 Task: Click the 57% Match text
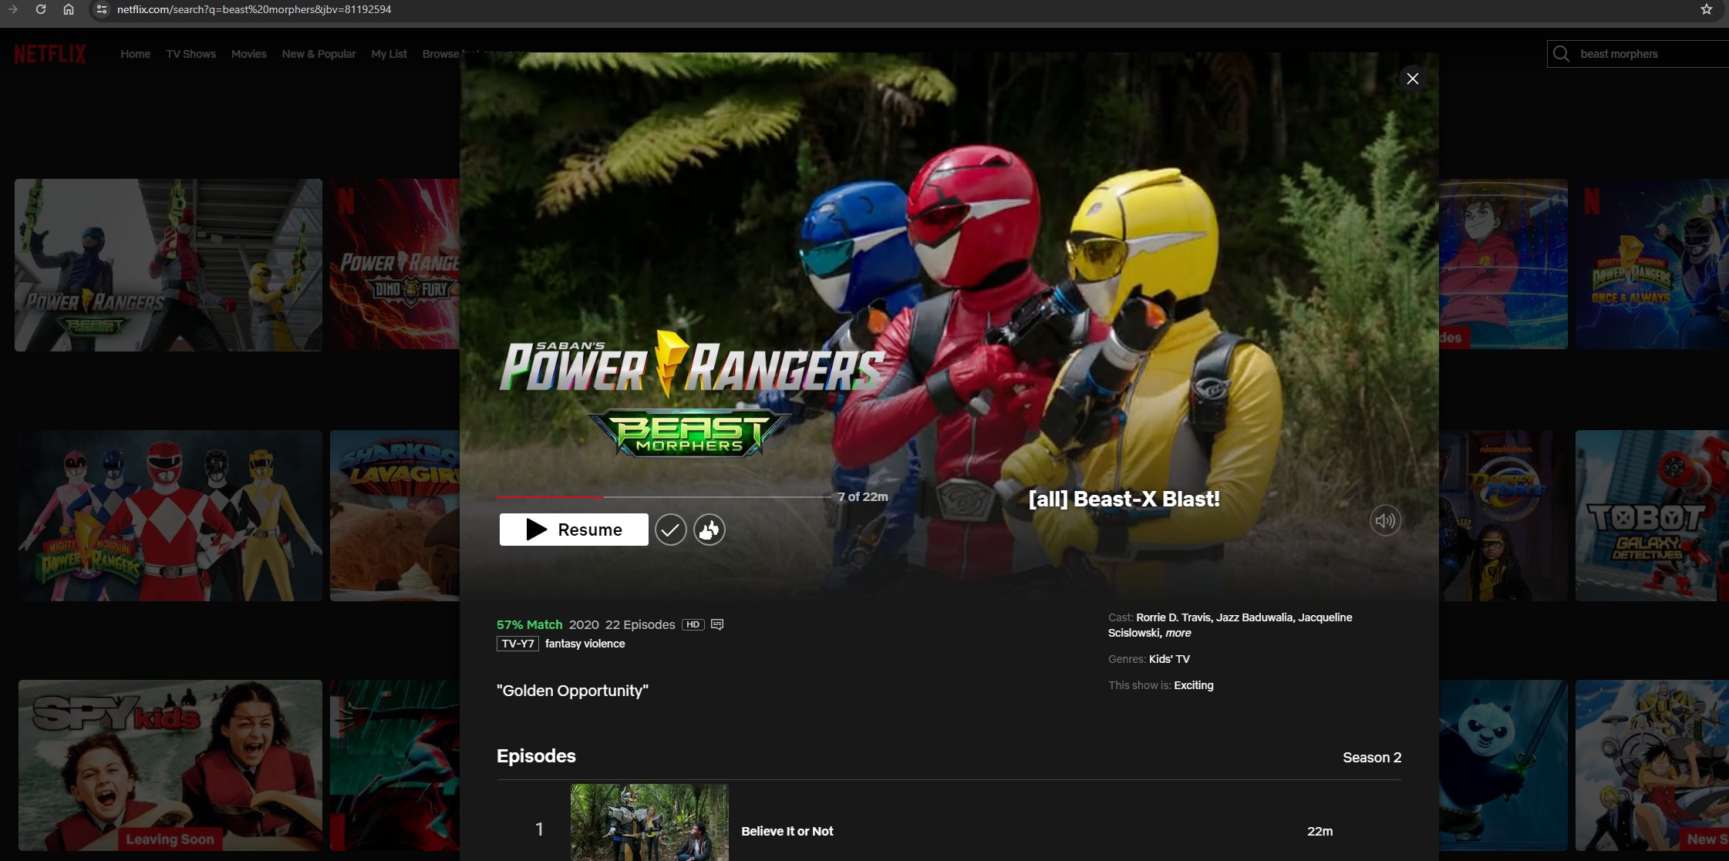coord(530,624)
